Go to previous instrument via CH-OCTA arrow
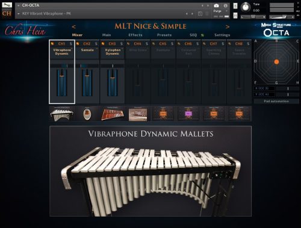This screenshot has height=228, width=301. pos(202,5)
